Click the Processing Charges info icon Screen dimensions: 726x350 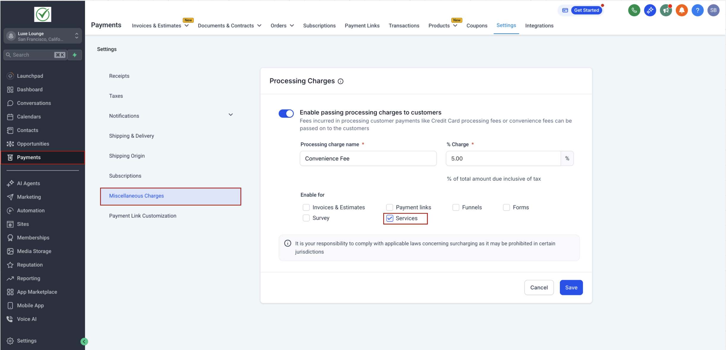coord(341,81)
